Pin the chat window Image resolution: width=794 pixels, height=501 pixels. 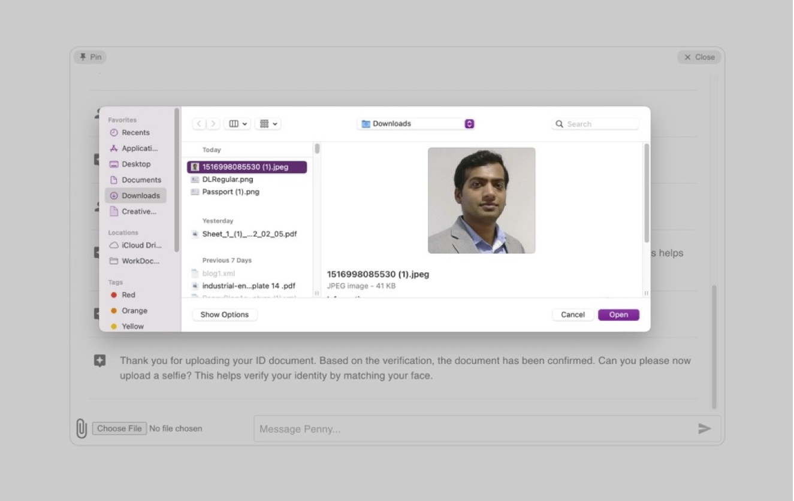click(x=90, y=57)
